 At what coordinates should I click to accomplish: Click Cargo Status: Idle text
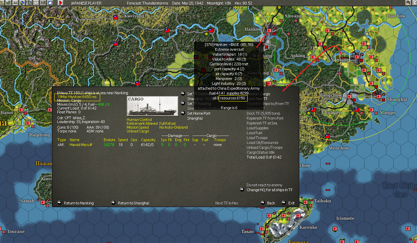(260, 152)
